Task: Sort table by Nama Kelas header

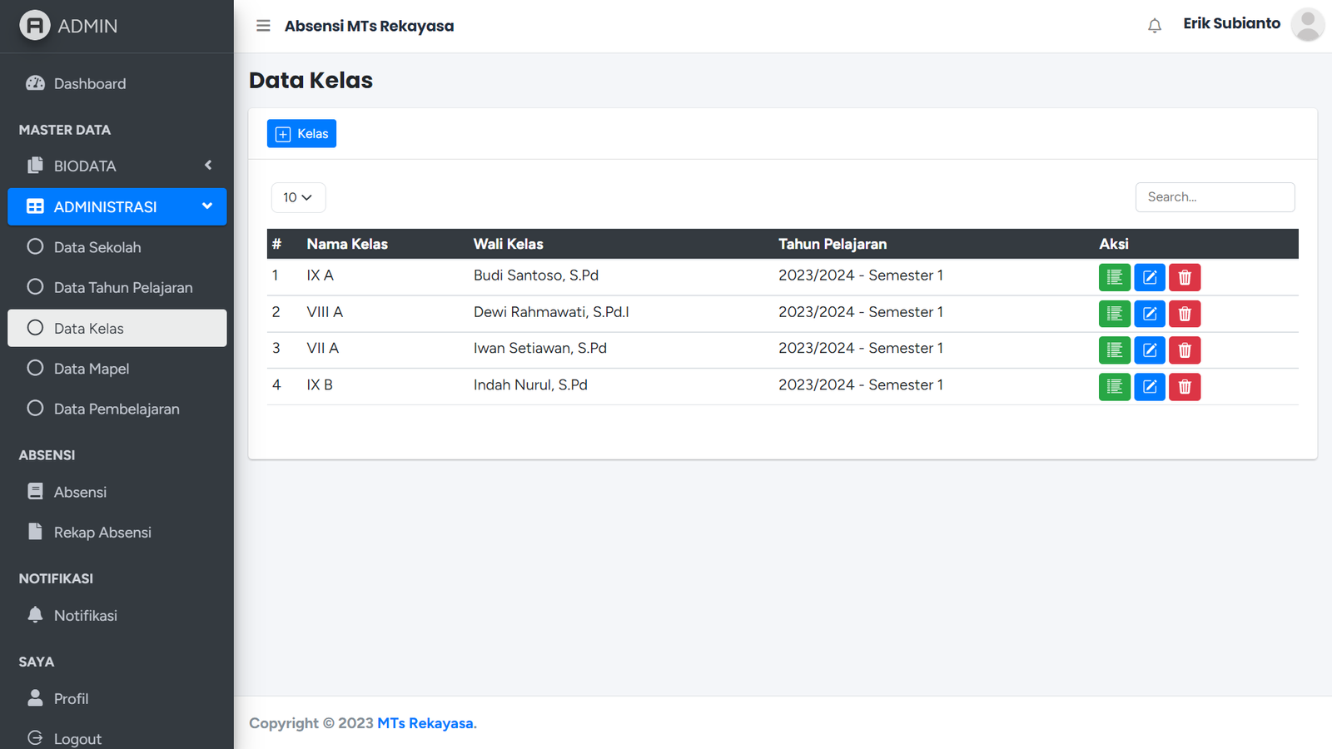Action: coord(347,244)
